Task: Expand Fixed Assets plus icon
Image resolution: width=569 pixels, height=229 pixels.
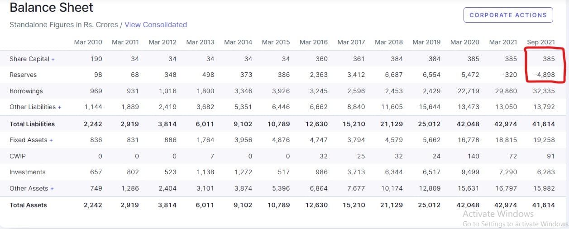Action: pos(51,140)
